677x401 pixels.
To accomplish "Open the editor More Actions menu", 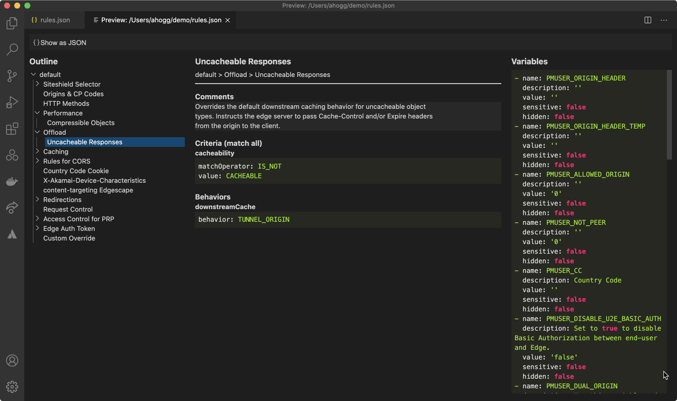I will click(664, 20).
